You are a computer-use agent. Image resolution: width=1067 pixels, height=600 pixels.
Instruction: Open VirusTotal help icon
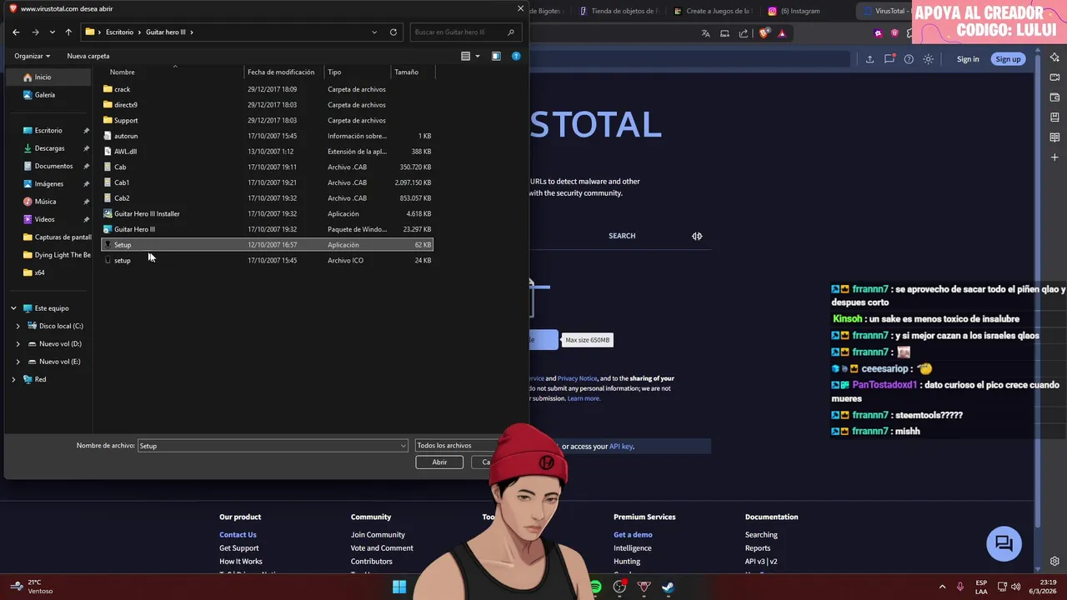909,59
